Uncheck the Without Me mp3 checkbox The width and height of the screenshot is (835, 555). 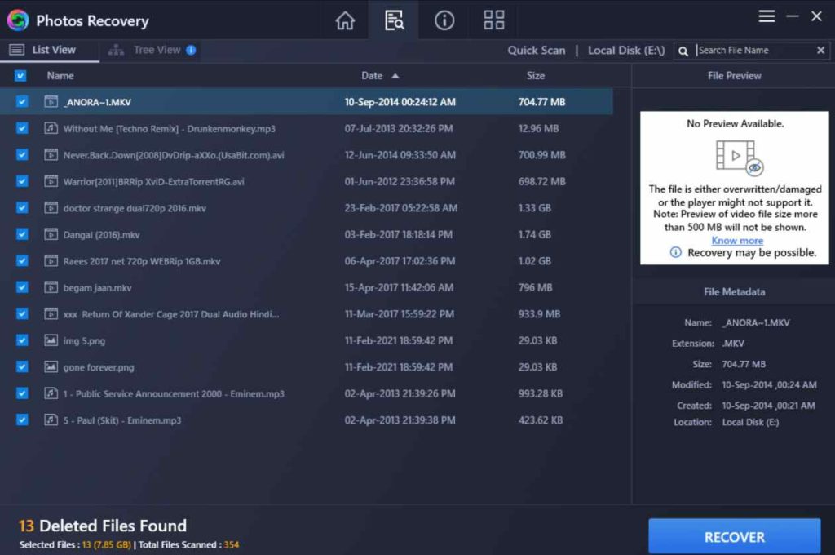[22, 128]
